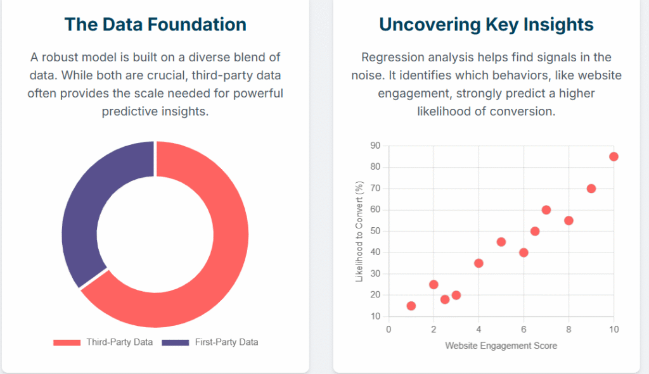Click the scatter point at engagement score 1
649x374 pixels.
[411, 306]
